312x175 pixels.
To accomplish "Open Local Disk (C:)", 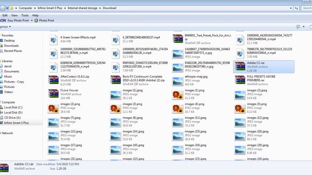I will pyautogui.click(x=13, y=107).
